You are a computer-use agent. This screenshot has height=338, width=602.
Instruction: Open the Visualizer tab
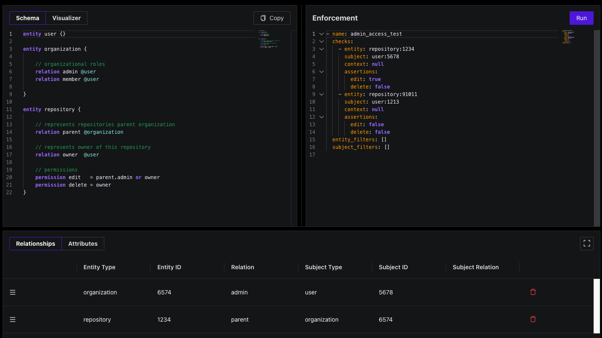[66, 18]
